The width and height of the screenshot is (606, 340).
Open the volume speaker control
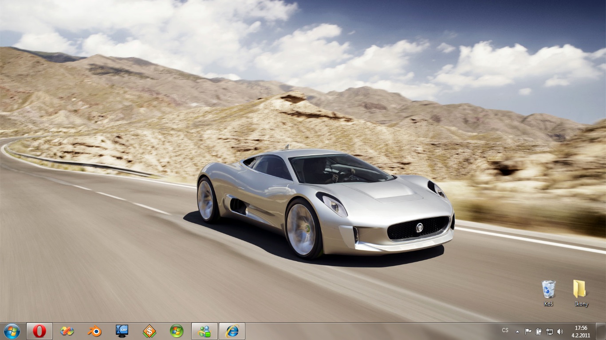tap(560, 331)
